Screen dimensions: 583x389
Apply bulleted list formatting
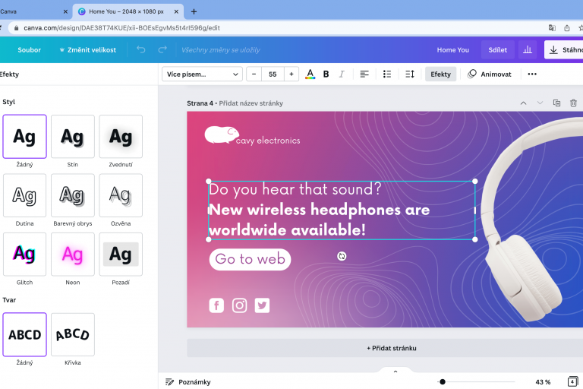[x=387, y=74]
